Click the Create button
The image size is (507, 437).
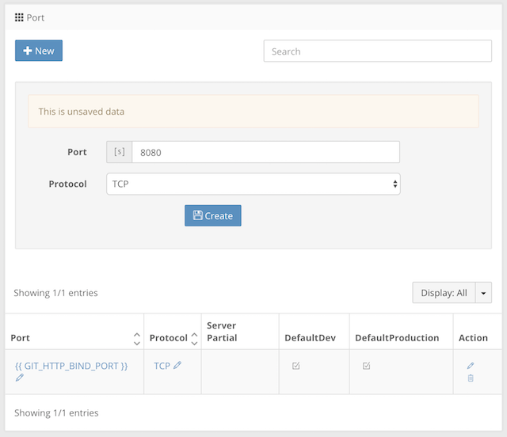tap(213, 215)
